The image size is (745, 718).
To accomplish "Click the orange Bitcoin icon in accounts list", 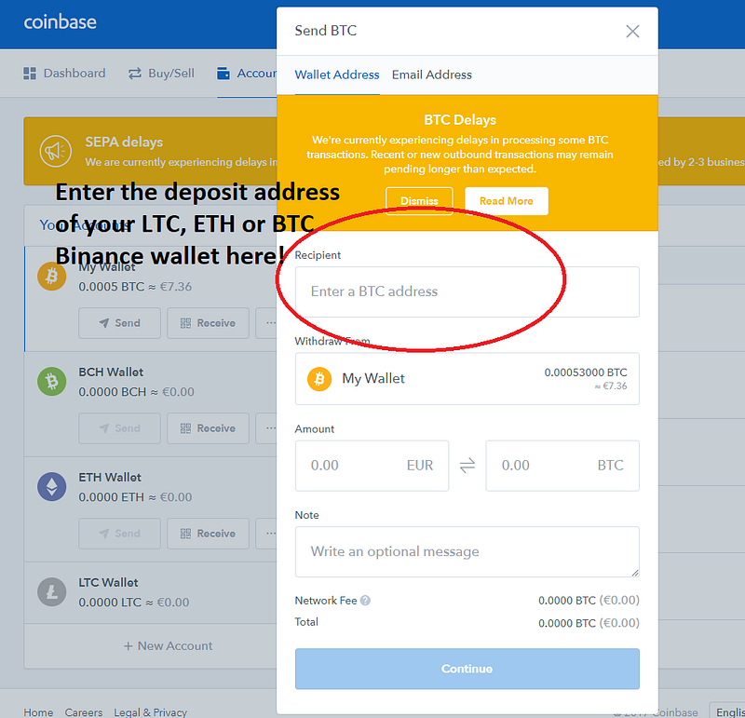I will pyautogui.click(x=52, y=276).
